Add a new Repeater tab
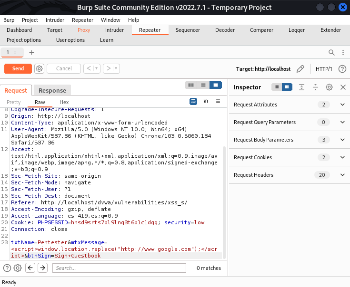This screenshot has height=287, width=350. (x=32, y=53)
